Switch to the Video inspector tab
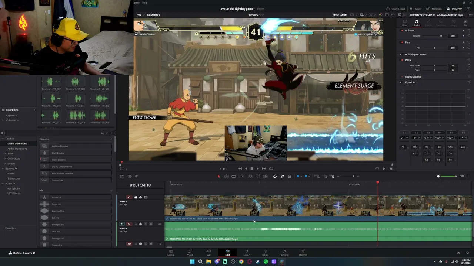Viewport: 474px width, 266px height. point(405,23)
